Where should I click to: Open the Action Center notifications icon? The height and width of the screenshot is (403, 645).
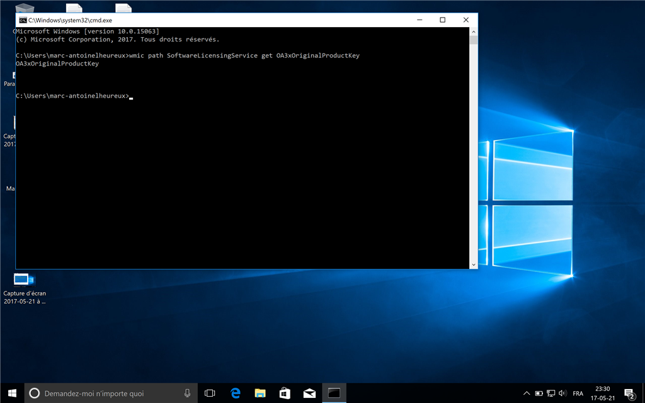pos(629,393)
